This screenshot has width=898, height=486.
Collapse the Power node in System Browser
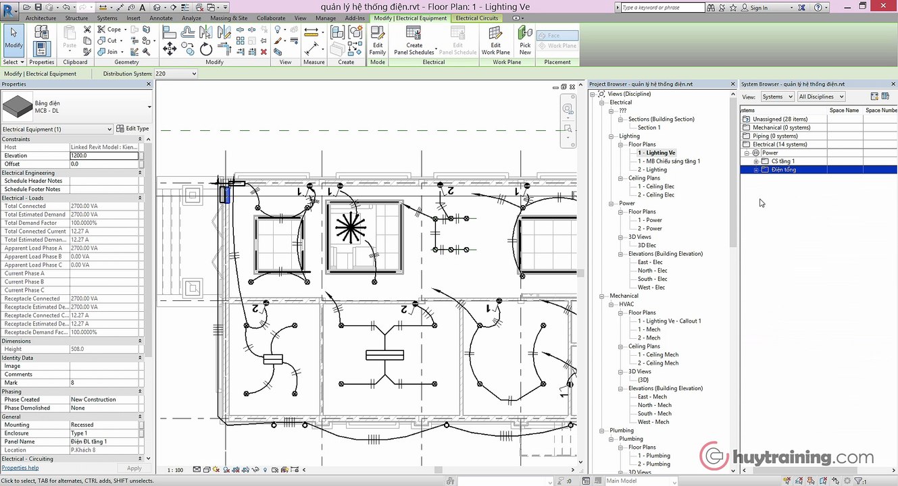pyautogui.click(x=747, y=153)
